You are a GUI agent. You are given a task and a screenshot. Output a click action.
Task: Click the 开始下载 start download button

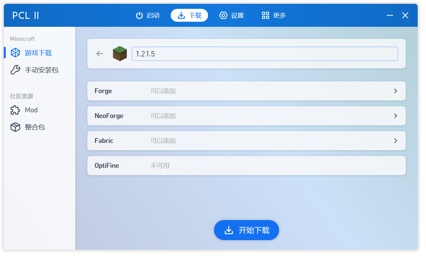coord(247,230)
